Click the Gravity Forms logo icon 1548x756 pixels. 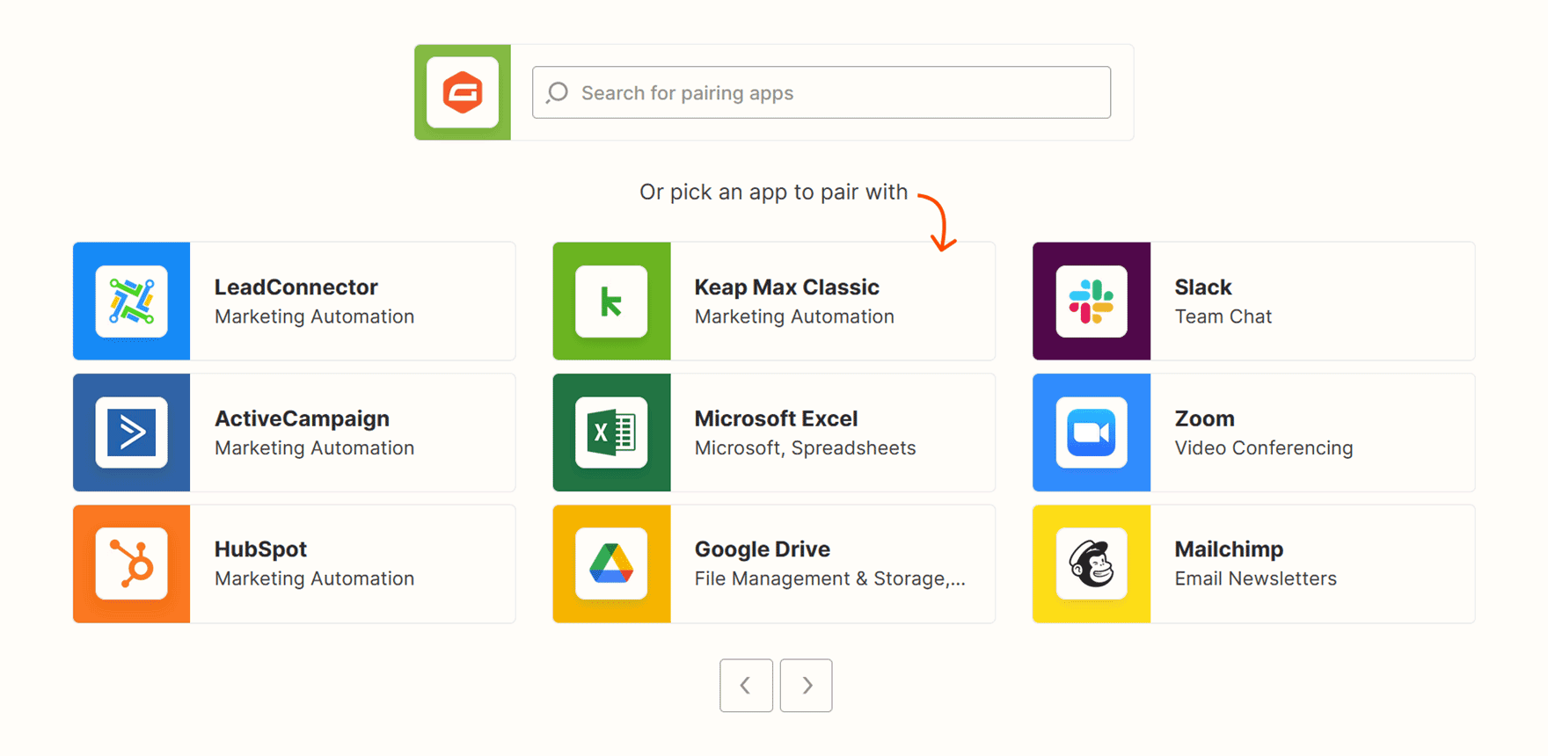point(463,92)
